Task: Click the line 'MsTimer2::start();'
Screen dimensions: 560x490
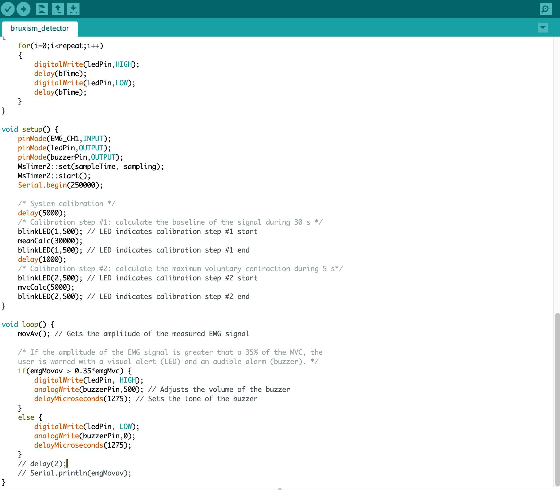Action: [54, 176]
